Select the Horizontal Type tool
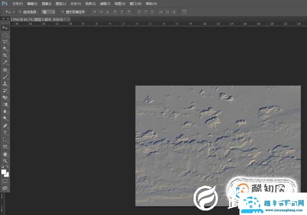The height and width of the screenshot is (215, 307). pyautogui.click(x=5, y=132)
